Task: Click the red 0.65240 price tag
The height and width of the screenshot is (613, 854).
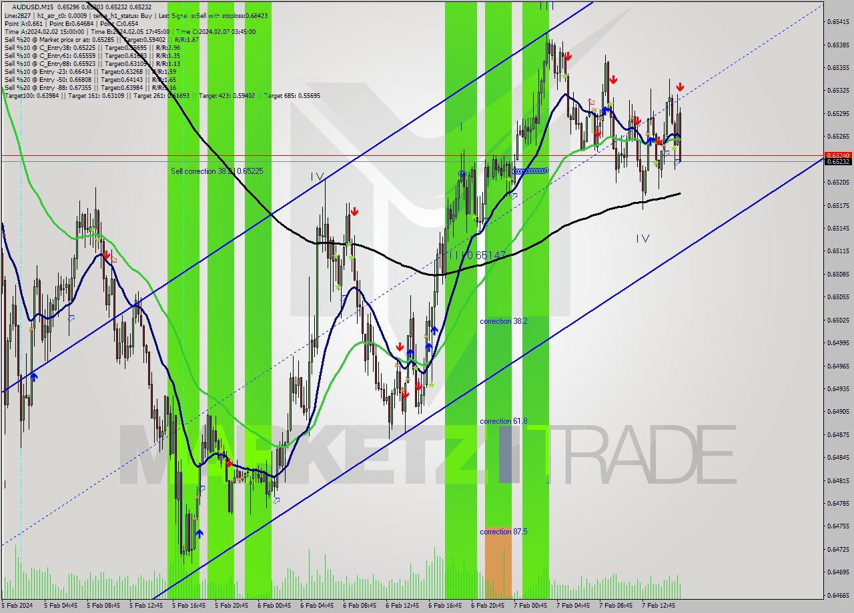Action: 839,155
